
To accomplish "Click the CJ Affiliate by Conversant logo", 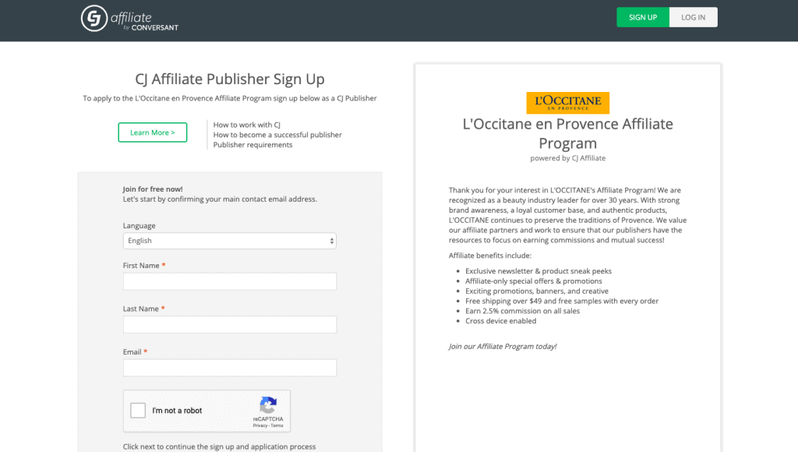I will (130, 19).
